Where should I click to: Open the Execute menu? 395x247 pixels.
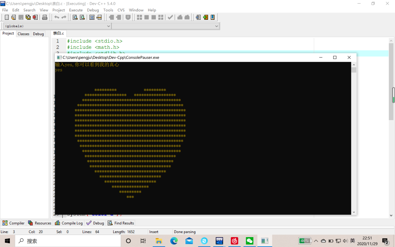(76, 10)
